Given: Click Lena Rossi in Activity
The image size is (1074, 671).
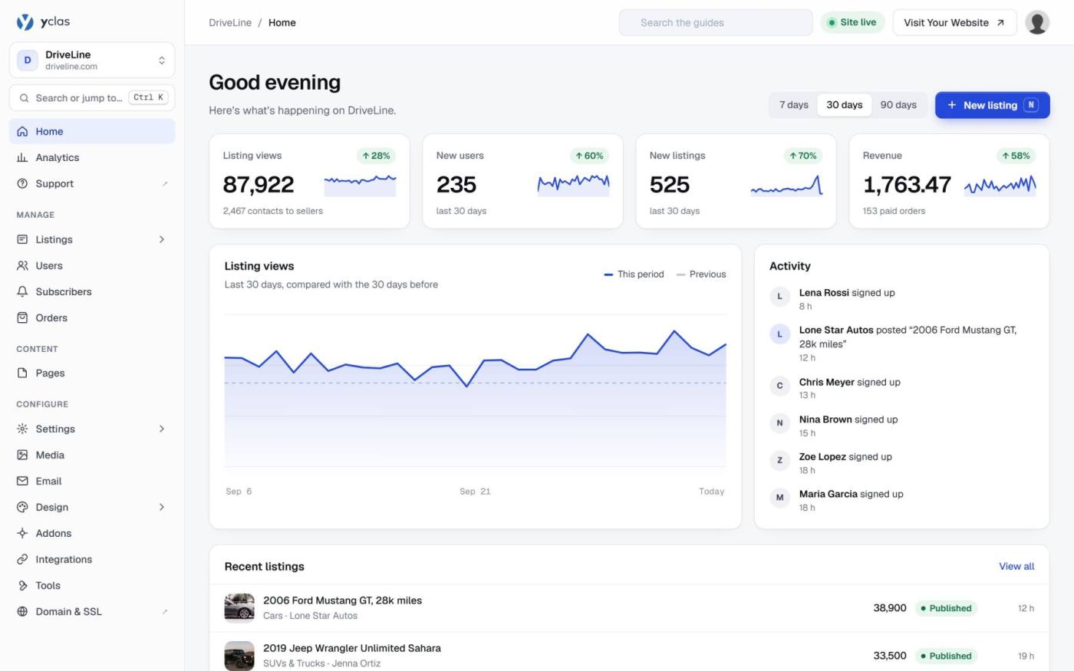Looking at the screenshot, I should 824,292.
